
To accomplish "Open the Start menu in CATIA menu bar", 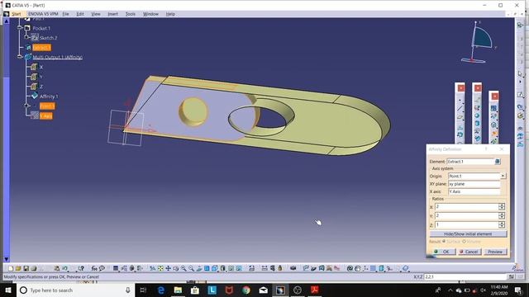I will tap(17, 14).
